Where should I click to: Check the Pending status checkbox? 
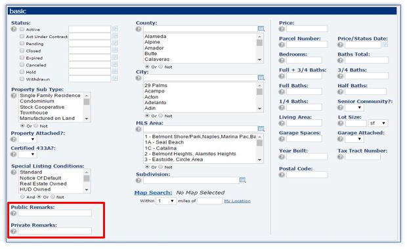[x=22, y=43]
